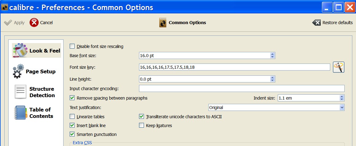Uncheck Remove spacing between paragraphs

tap(72, 98)
